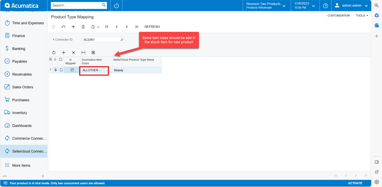
Task: Open the note icon in Beauty row
Action: pos(61,70)
